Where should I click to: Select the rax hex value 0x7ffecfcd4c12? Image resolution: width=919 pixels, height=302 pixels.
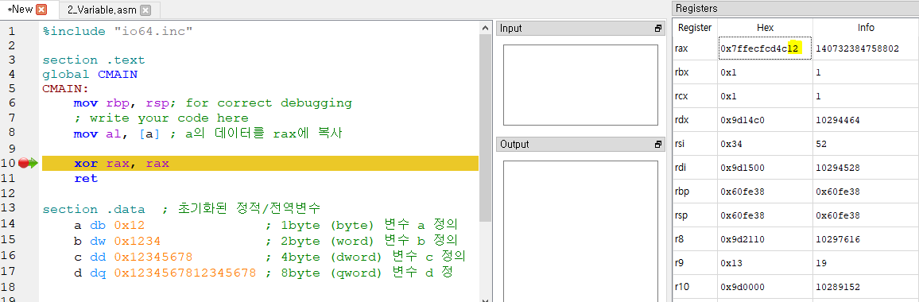[x=765, y=48]
